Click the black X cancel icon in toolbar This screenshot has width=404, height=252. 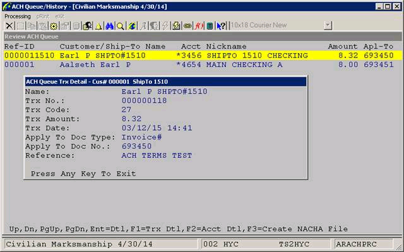(9, 26)
